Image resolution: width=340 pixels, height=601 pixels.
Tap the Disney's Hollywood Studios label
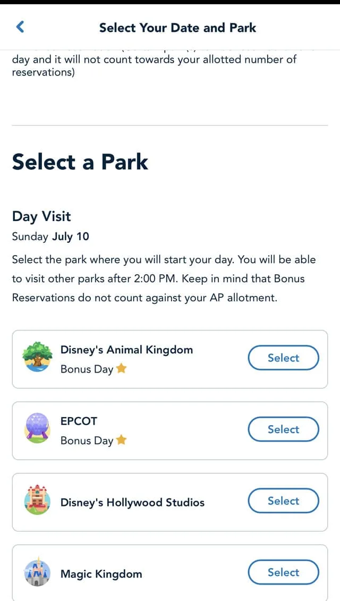(132, 503)
